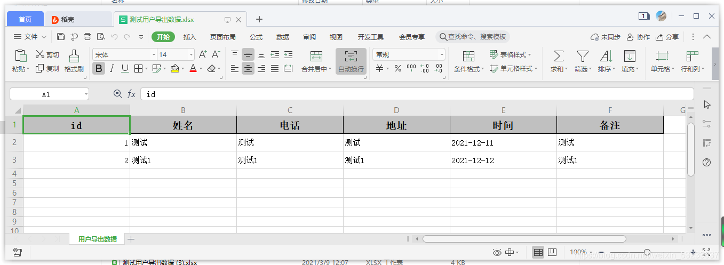Increase font size with A+ icon
The height and width of the screenshot is (265, 724).
point(203,54)
